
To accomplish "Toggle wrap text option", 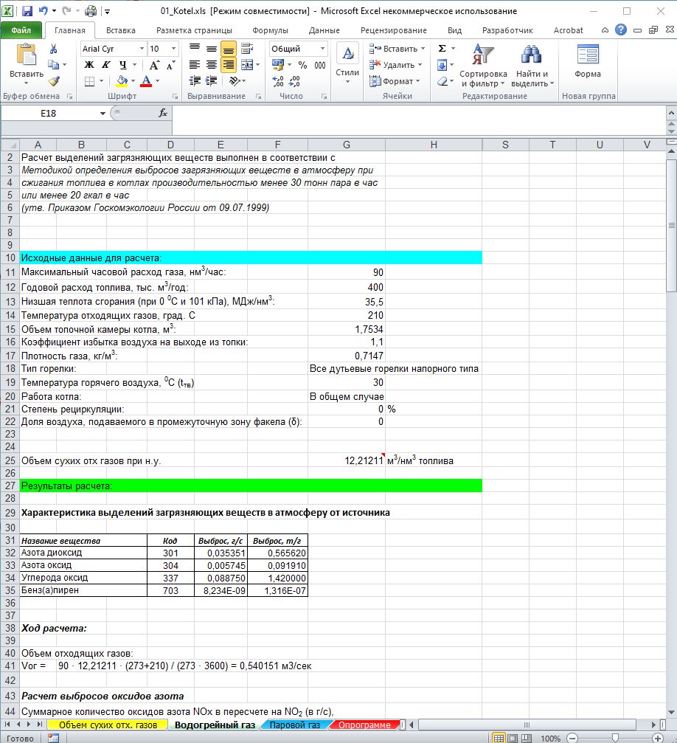I will 247,49.
